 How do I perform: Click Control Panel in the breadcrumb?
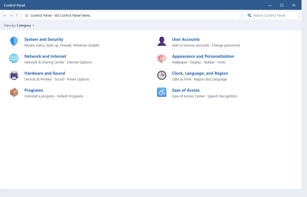[x=41, y=15]
